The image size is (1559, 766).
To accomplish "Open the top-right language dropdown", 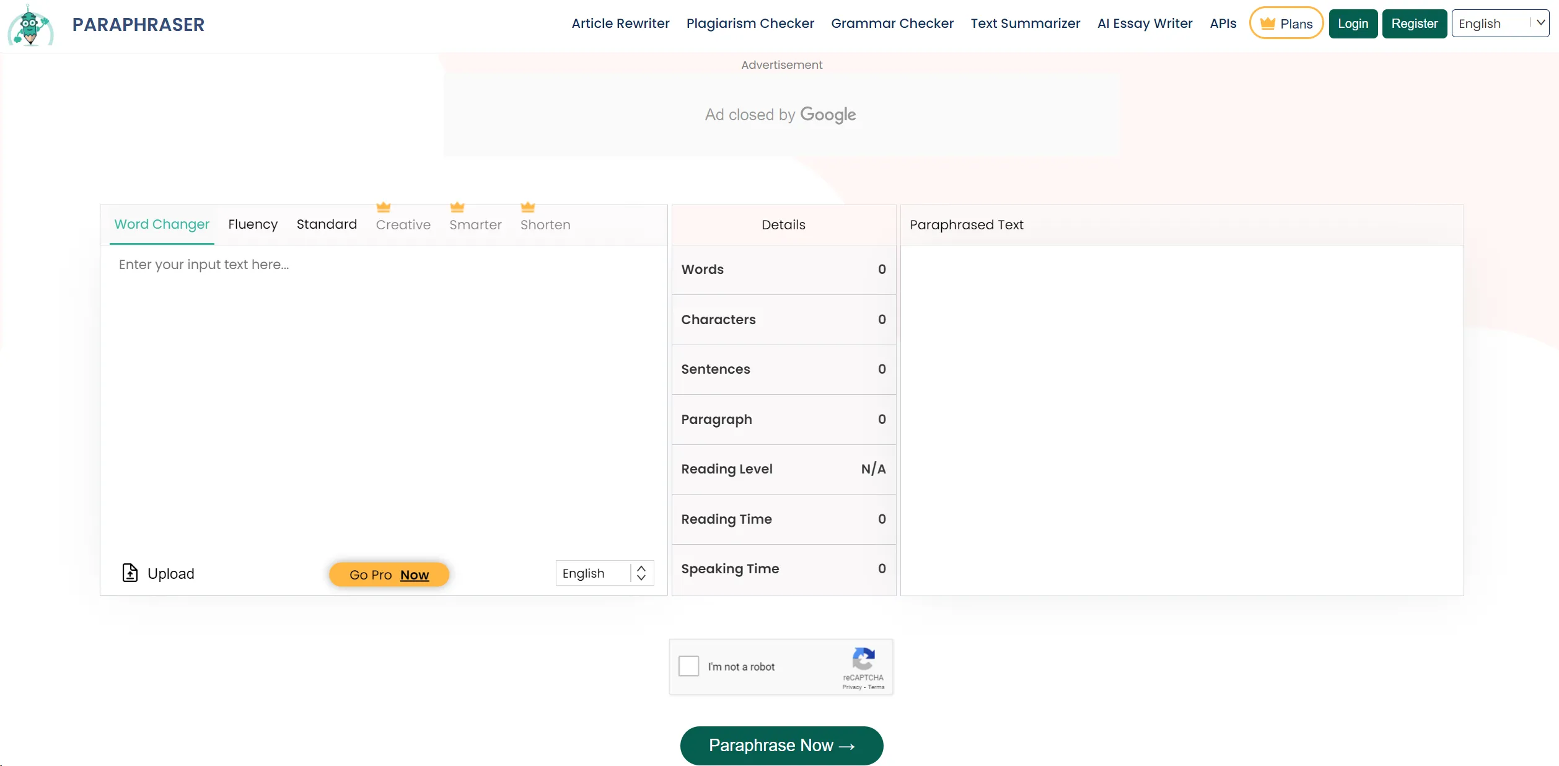I will click(1500, 23).
